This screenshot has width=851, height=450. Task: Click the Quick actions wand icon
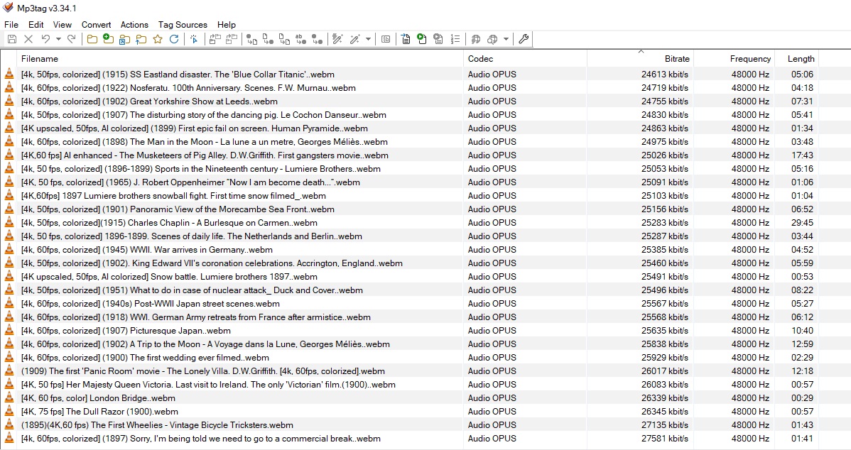tap(355, 39)
